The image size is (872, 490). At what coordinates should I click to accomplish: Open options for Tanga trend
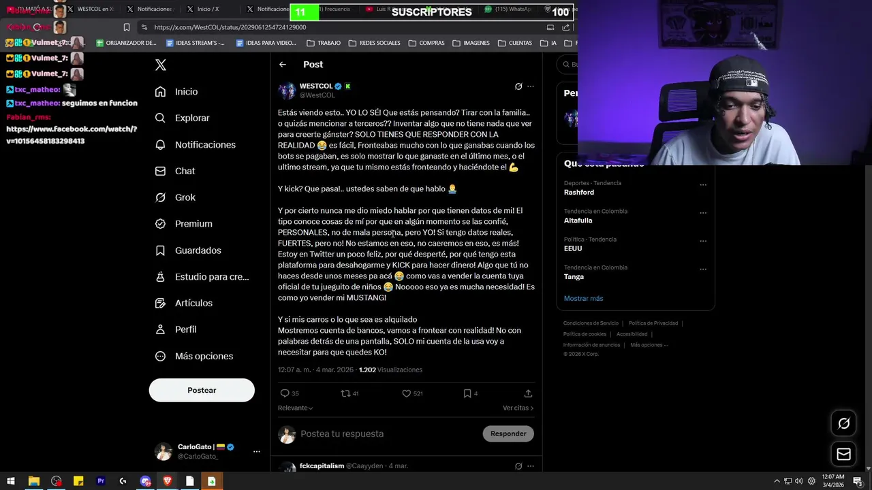pyautogui.click(x=703, y=269)
